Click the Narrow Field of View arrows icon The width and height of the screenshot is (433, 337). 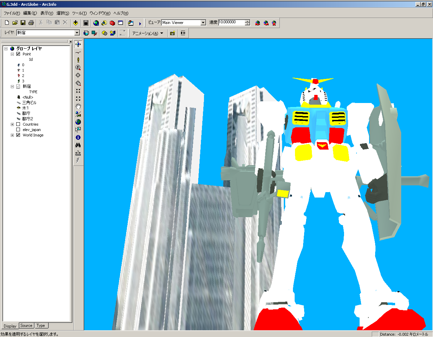click(x=78, y=91)
